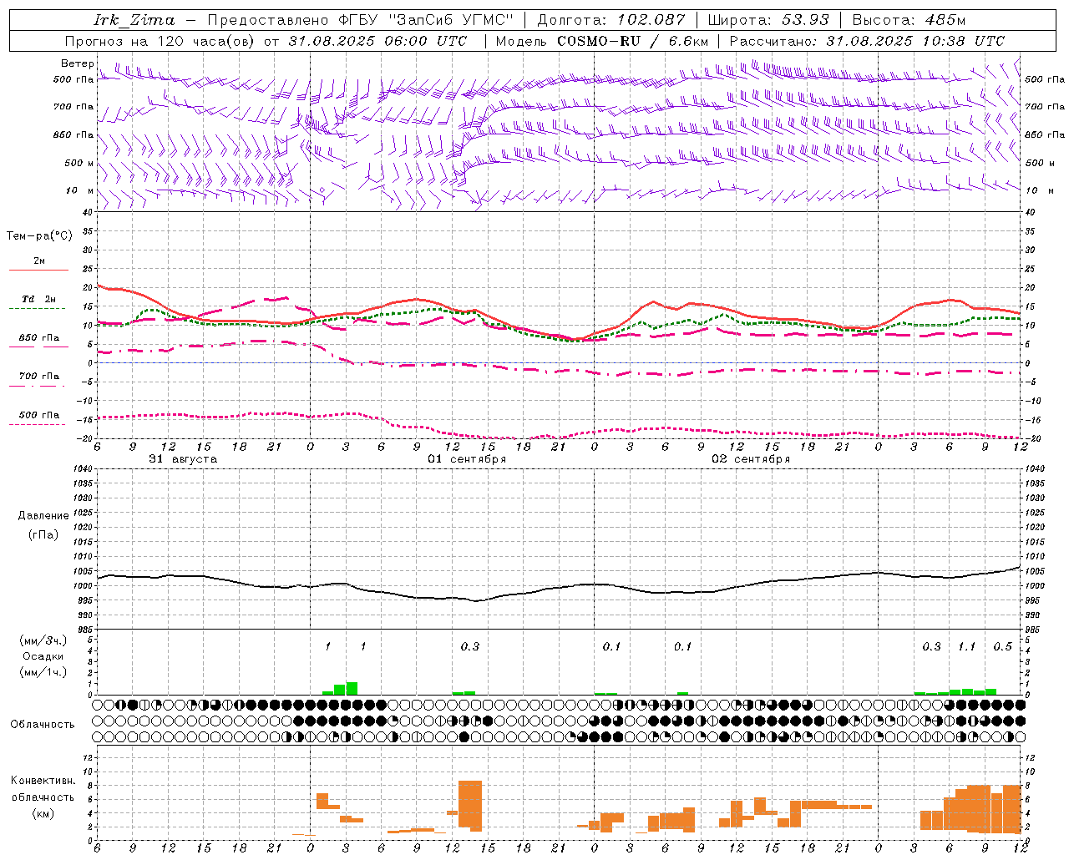
Task: Click the 02 сентября date label
Action: pyautogui.click(x=751, y=459)
